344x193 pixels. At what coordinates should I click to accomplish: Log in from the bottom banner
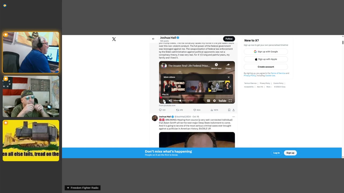click(x=277, y=153)
